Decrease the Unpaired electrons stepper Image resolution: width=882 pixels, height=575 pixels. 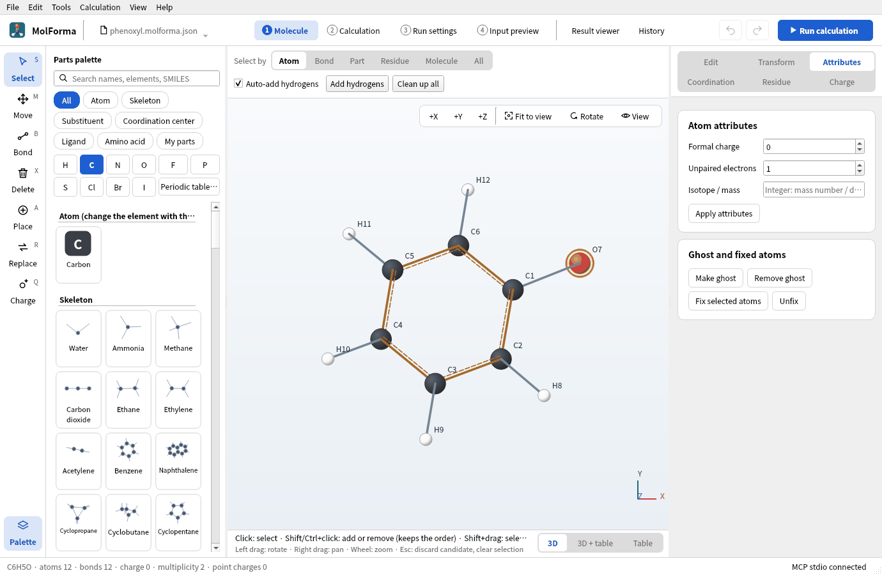point(860,172)
